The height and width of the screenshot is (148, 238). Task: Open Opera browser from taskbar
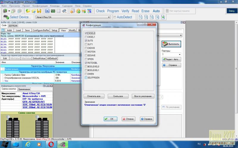tap(51, 144)
